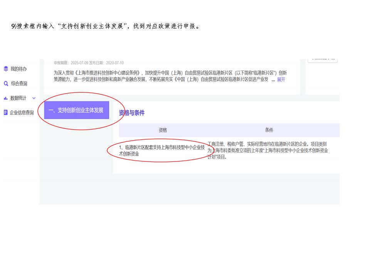Click the document icon beside 企业信息查询

[6, 113]
